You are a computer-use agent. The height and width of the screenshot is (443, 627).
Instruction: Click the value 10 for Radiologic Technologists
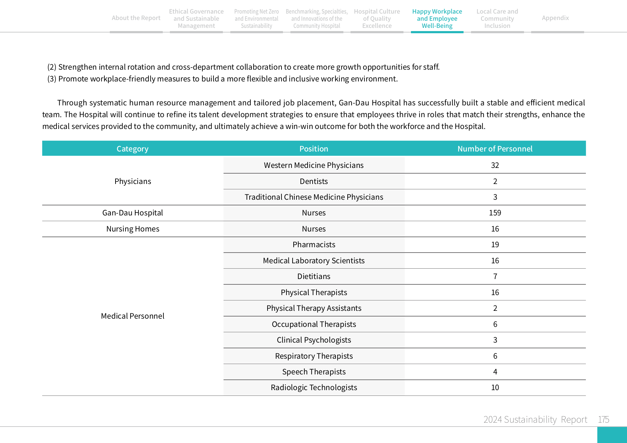pyautogui.click(x=495, y=388)
